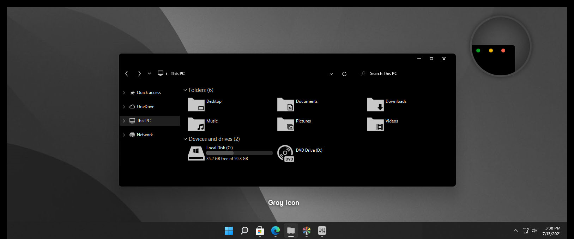Expand the Quick access tree node
This screenshot has height=239, width=574.
click(x=124, y=93)
